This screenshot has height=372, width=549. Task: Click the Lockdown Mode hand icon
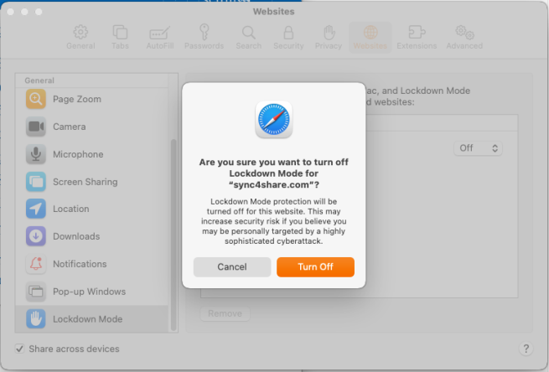(36, 319)
